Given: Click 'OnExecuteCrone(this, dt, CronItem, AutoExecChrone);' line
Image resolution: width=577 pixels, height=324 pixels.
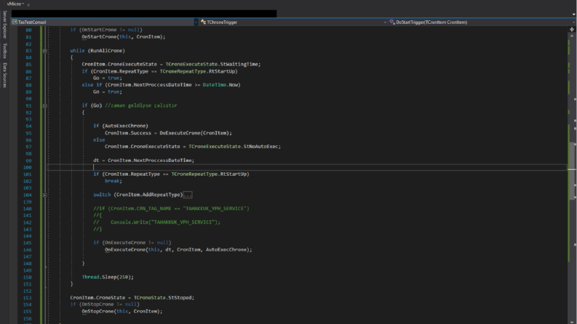Looking at the screenshot, I should pos(178,249).
